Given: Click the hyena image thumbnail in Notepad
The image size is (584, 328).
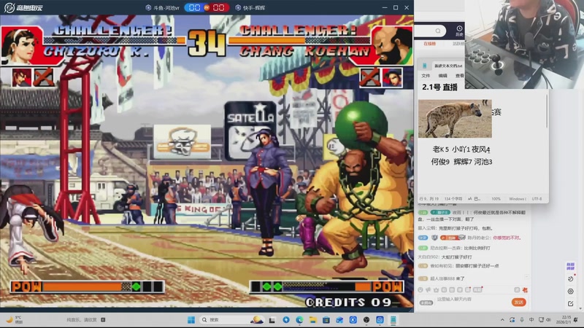Looking at the screenshot, I should click(455, 119).
